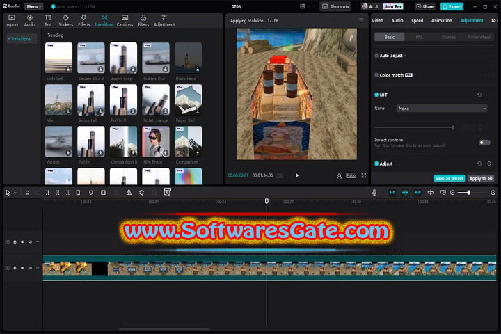Open the Shortcuts button
The image size is (501, 334).
(335, 6)
